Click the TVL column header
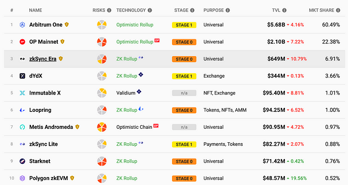The width and height of the screenshot is (348, 185). pyautogui.click(x=276, y=10)
